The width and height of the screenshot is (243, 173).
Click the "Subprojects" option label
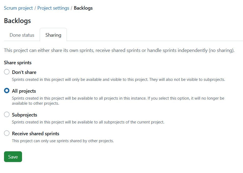(24, 115)
